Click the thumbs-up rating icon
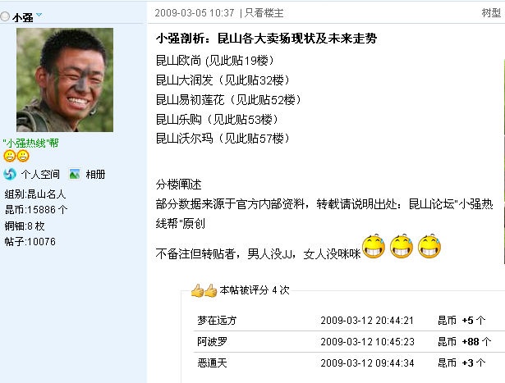Screen dimensions: 505x383 coord(204,290)
